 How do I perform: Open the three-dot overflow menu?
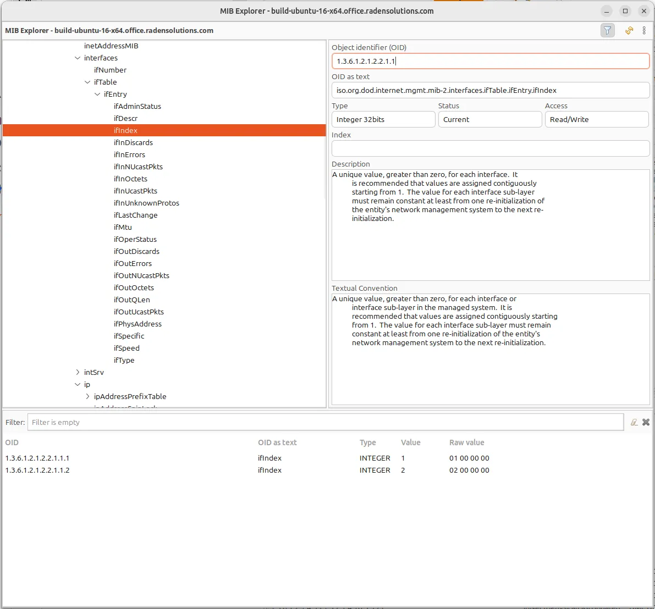tap(644, 30)
